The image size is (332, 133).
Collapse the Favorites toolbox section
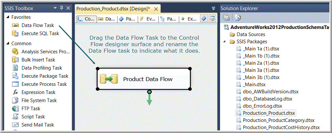(x=8, y=17)
